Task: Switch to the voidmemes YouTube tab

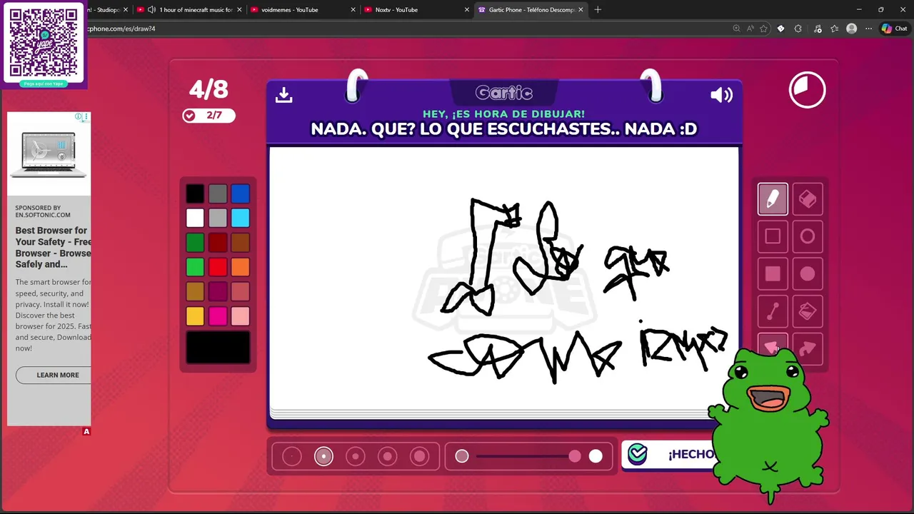Action: click(x=302, y=10)
